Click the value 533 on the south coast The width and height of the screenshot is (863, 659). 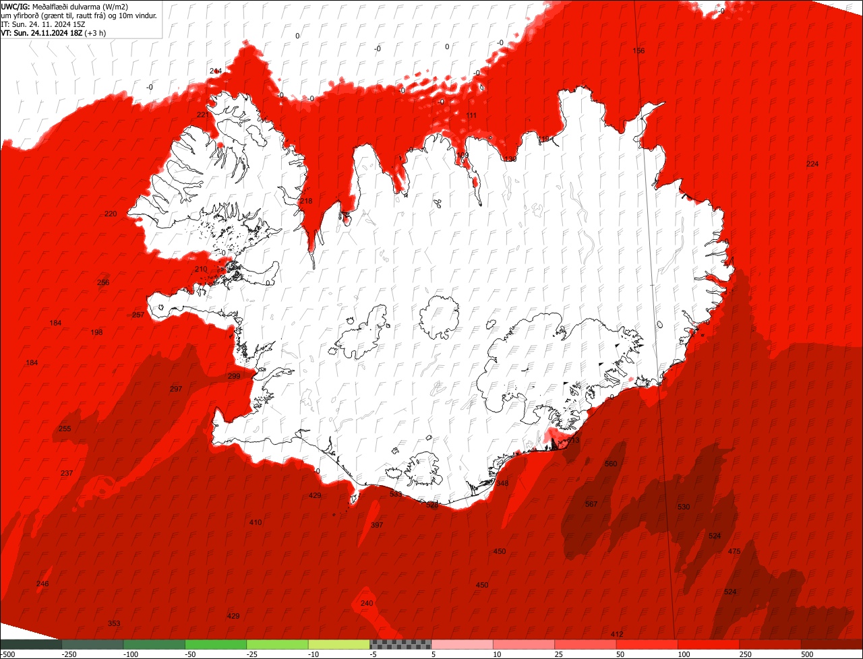click(396, 495)
